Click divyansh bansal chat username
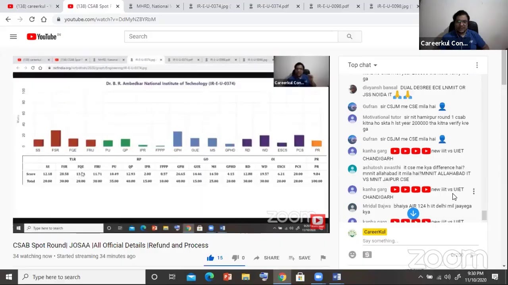Screen dimensions: 508x285 tap(380, 87)
